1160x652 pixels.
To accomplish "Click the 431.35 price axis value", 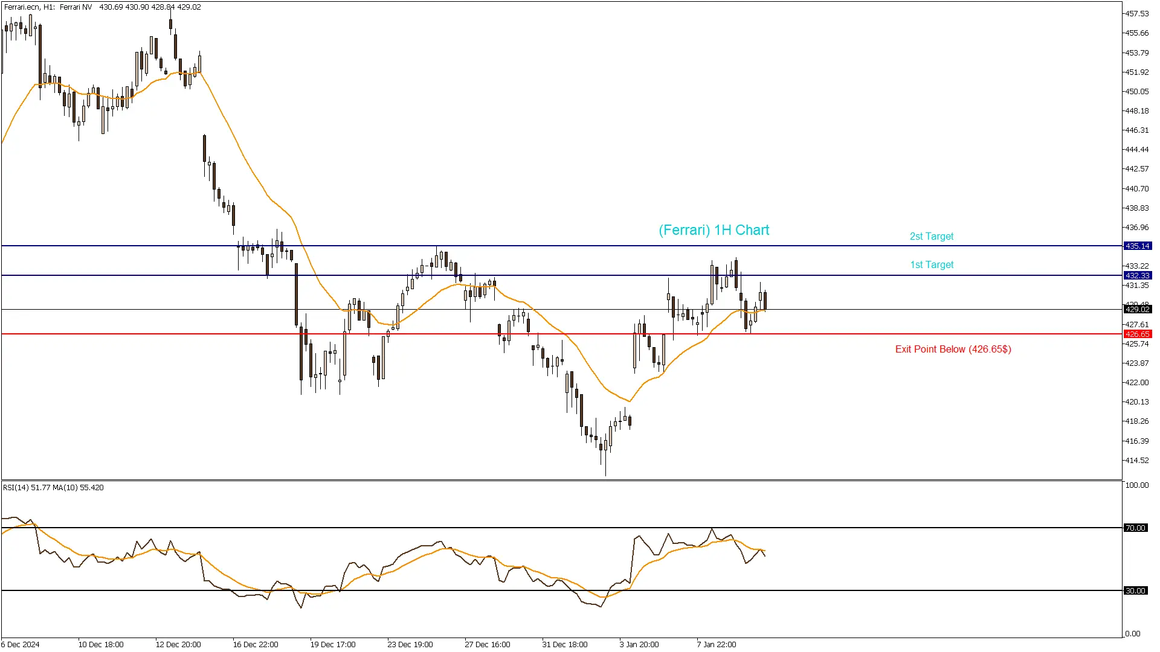I will point(1136,286).
